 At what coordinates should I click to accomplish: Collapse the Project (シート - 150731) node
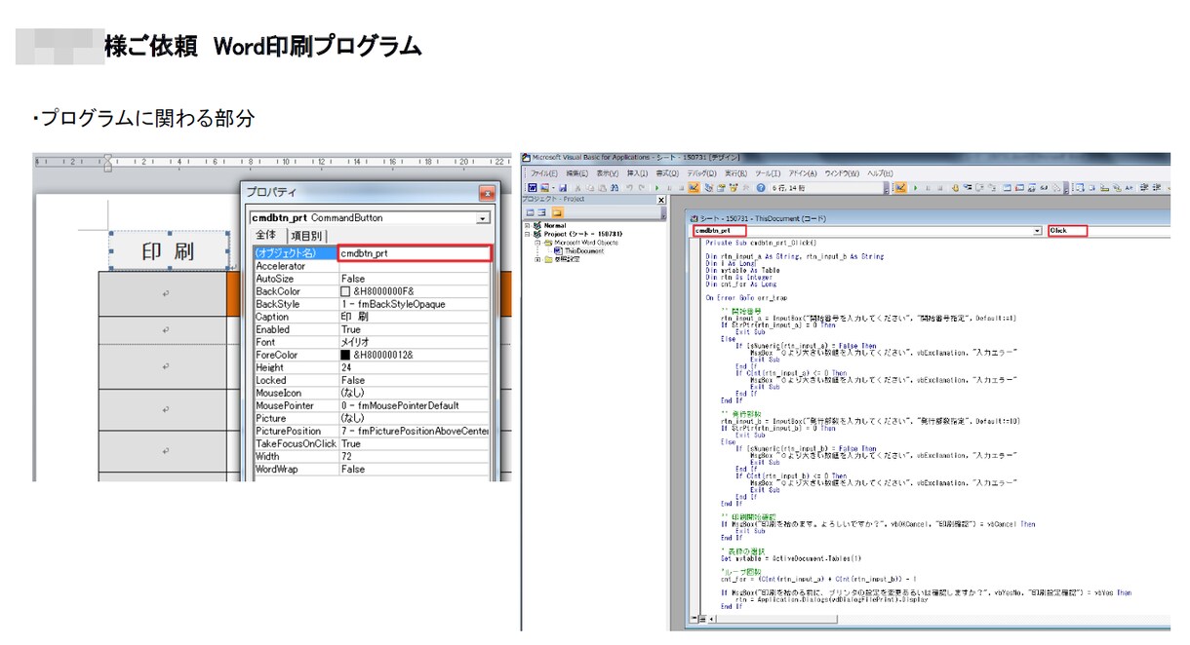pyautogui.click(x=527, y=234)
